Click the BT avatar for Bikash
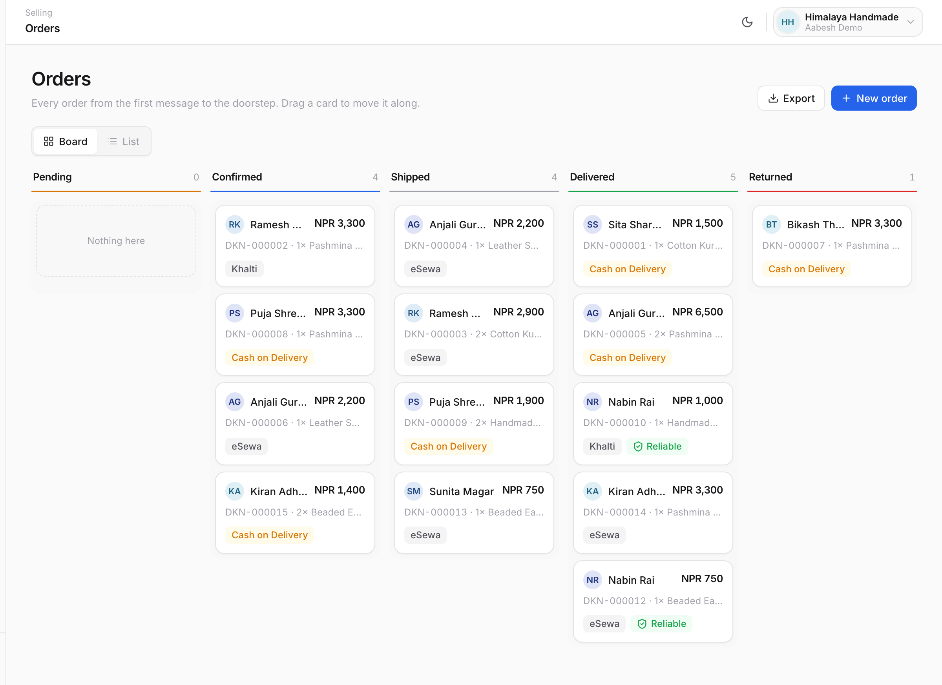This screenshot has width=942, height=685. (771, 224)
